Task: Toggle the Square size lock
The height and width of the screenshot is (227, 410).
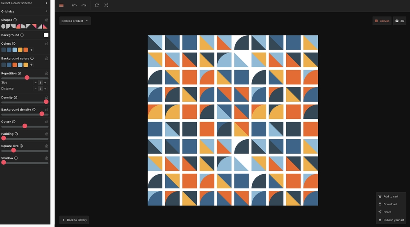Action: pos(47,146)
